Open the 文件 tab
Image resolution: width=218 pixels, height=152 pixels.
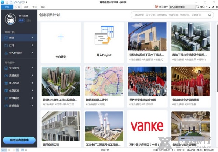pyautogui.click(x=7, y=7)
